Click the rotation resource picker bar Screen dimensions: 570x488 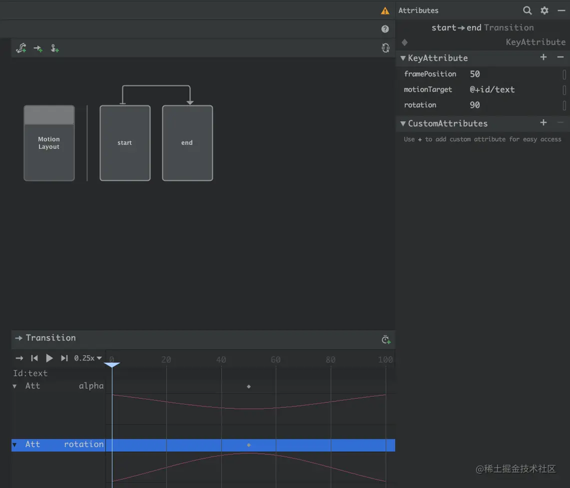[564, 105]
